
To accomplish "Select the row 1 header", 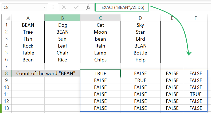I will tap(6, 25).
